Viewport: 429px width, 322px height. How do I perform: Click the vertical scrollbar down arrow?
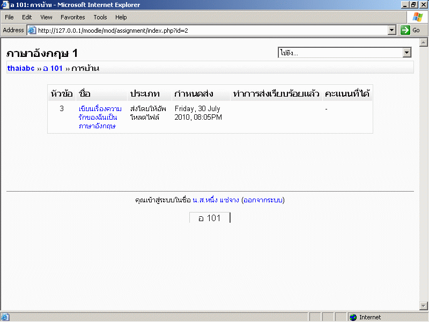pos(424,306)
